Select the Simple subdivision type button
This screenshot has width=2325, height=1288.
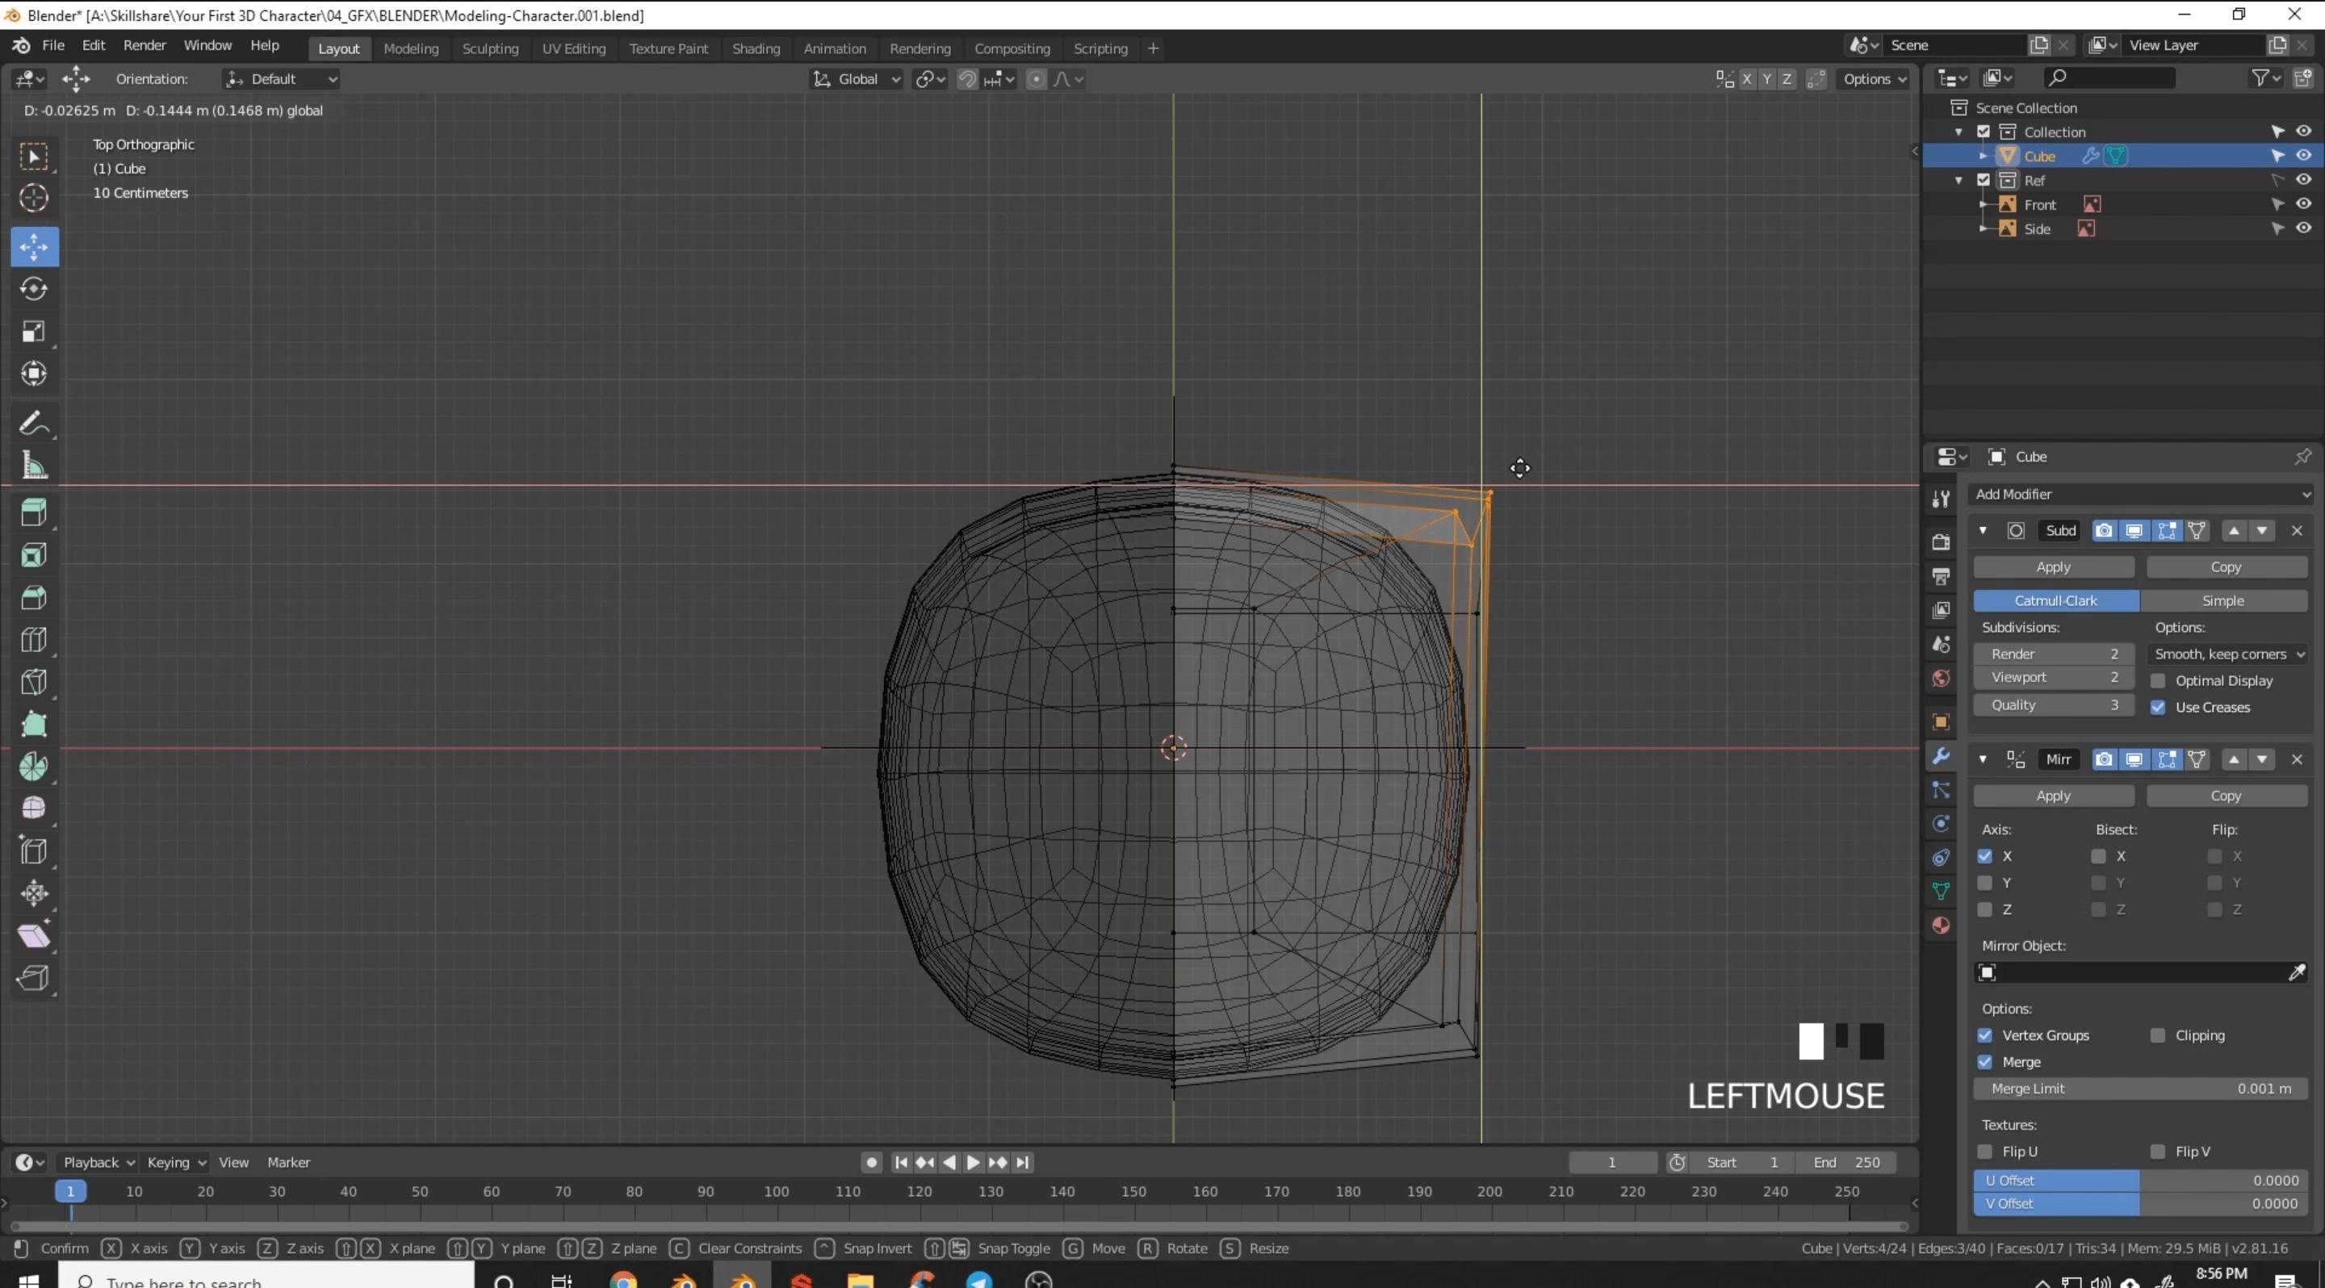(2223, 600)
